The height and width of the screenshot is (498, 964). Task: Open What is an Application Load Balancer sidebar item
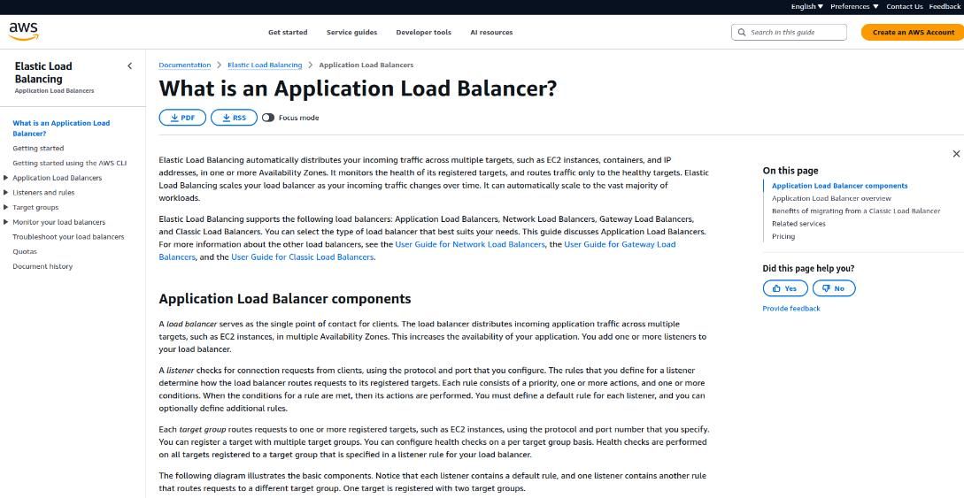pos(61,128)
